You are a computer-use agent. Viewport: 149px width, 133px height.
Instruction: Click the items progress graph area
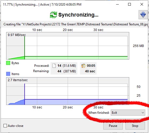pos(68,91)
